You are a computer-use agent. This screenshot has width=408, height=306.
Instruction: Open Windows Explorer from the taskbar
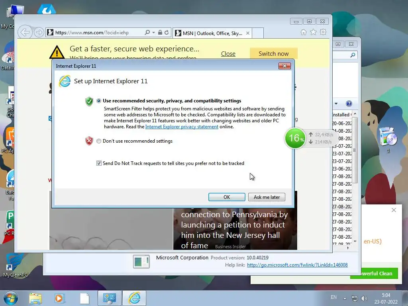pyautogui.click(x=35, y=298)
